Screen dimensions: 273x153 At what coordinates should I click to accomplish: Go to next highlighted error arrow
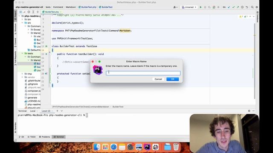pos(254,17)
